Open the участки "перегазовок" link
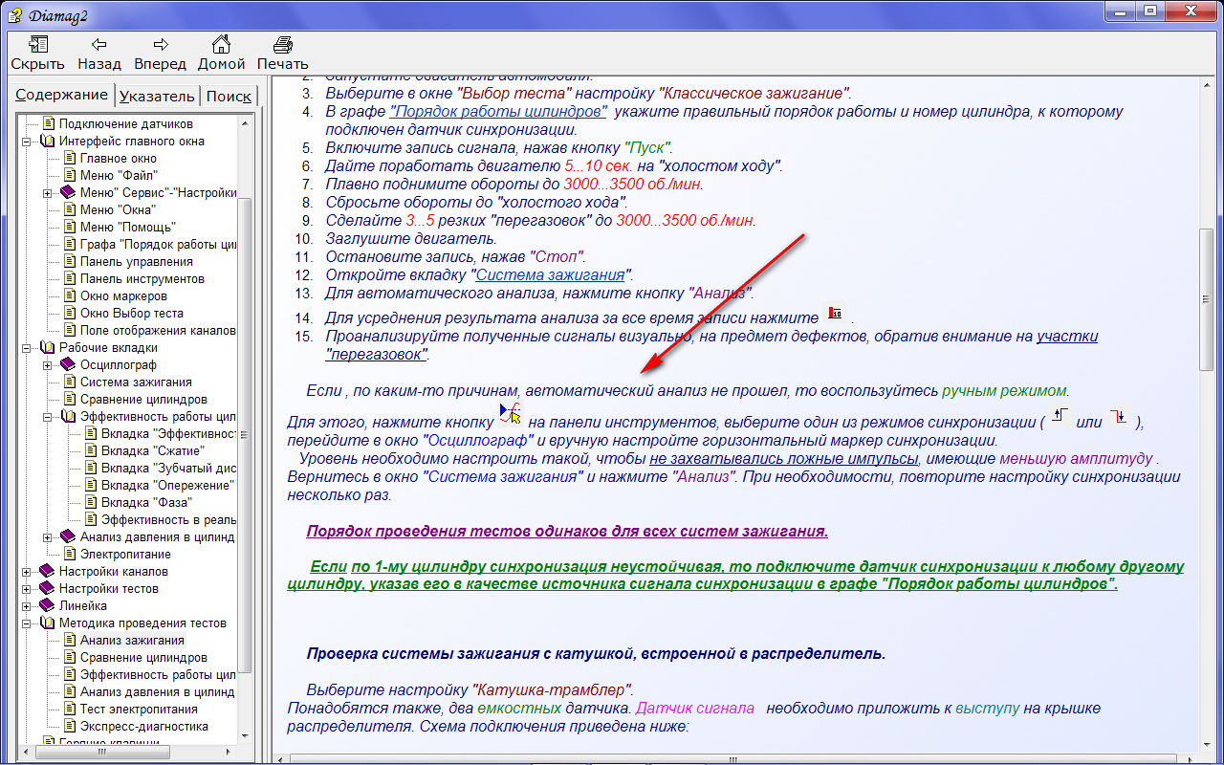 point(712,345)
